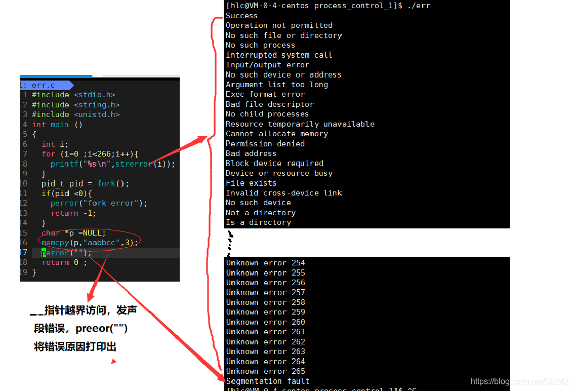Click 'Resource temporarily unavailable' output line
This screenshot has height=391, width=573.
click(x=300, y=125)
